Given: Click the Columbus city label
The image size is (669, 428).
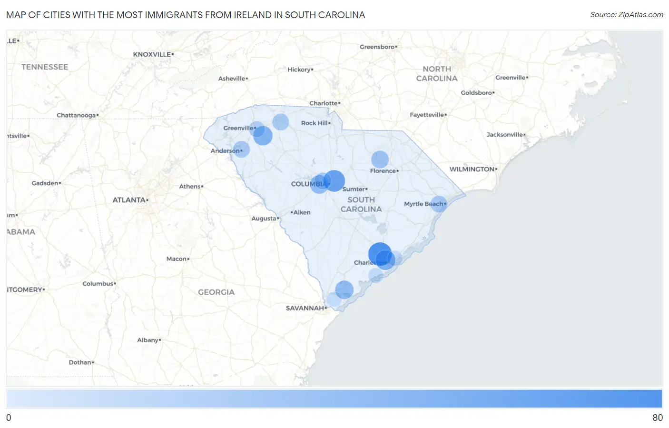Looking at the screenshot, I should (x=99, y=284).
